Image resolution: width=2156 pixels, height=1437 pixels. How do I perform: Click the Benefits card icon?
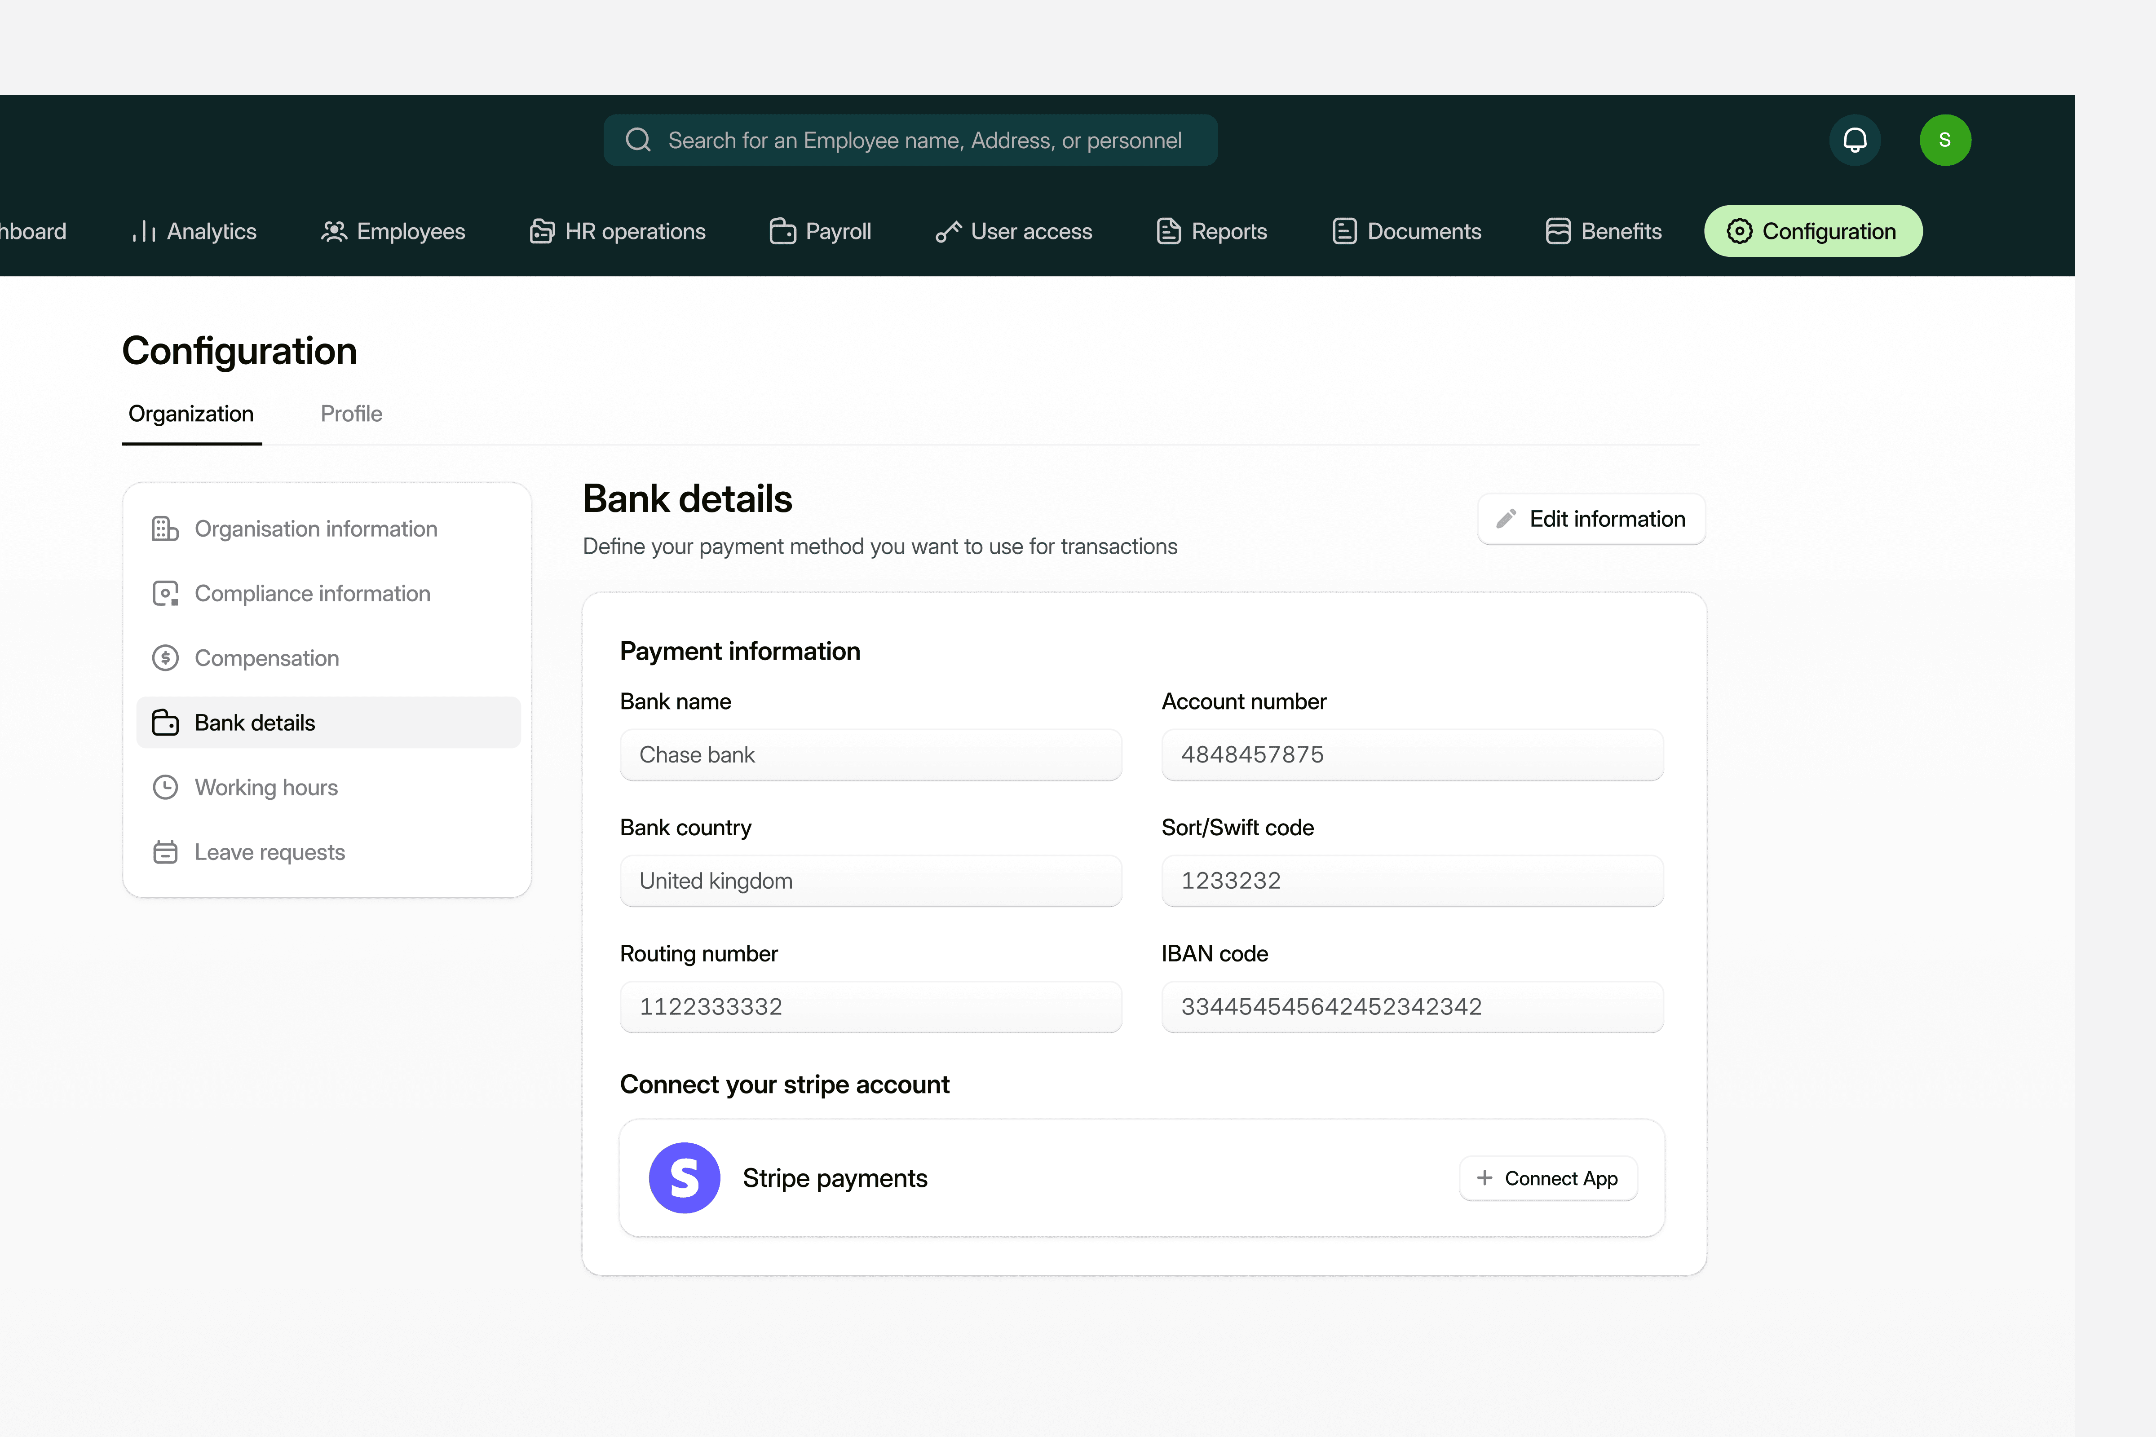1557,232
